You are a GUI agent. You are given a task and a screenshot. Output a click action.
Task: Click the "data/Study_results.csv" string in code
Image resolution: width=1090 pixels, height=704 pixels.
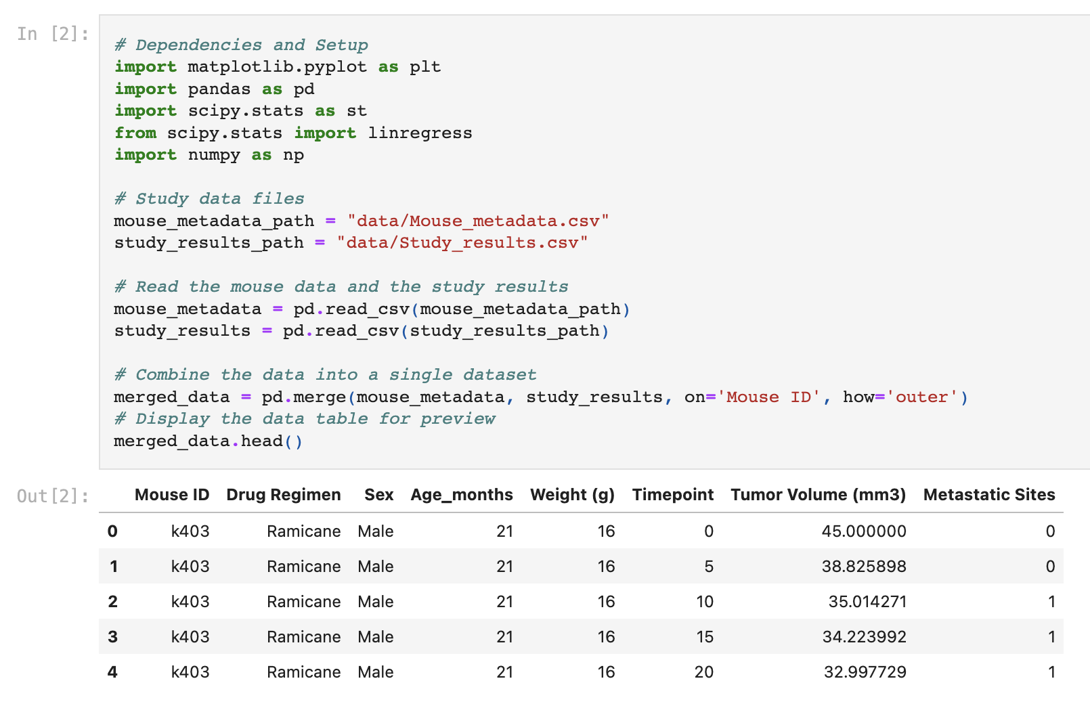(x=462, y=243)
